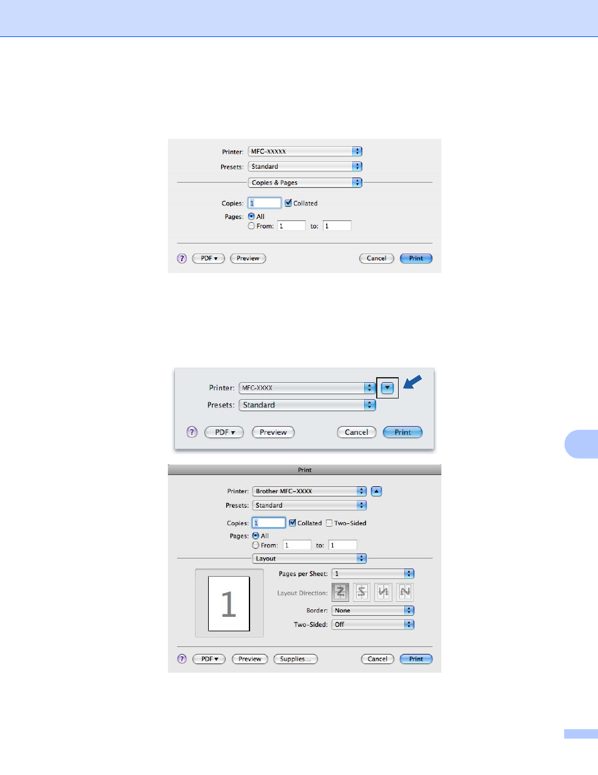Click help icon in expanded Print dialog
The image size is (598, 775).
182,659
